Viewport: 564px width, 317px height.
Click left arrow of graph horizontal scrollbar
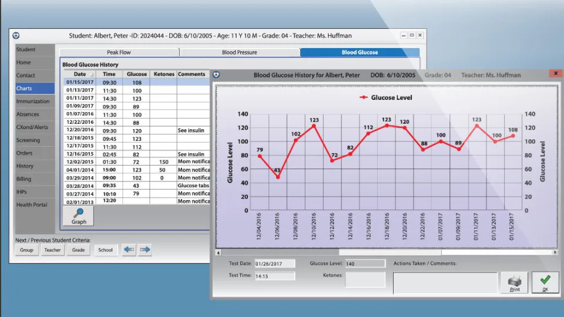tap(219, 252)
